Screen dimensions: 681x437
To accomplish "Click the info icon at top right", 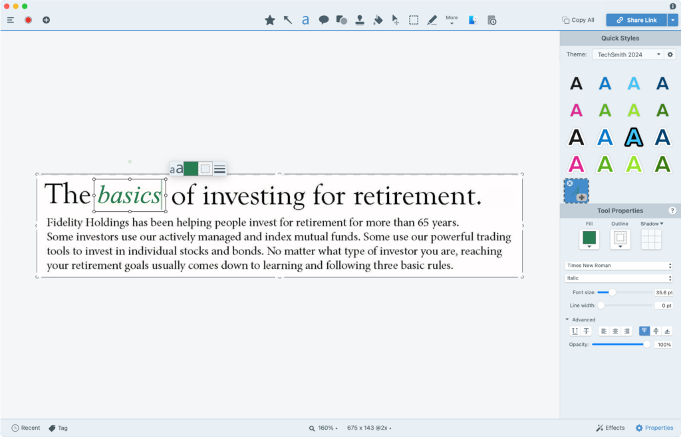I will 673,6.
